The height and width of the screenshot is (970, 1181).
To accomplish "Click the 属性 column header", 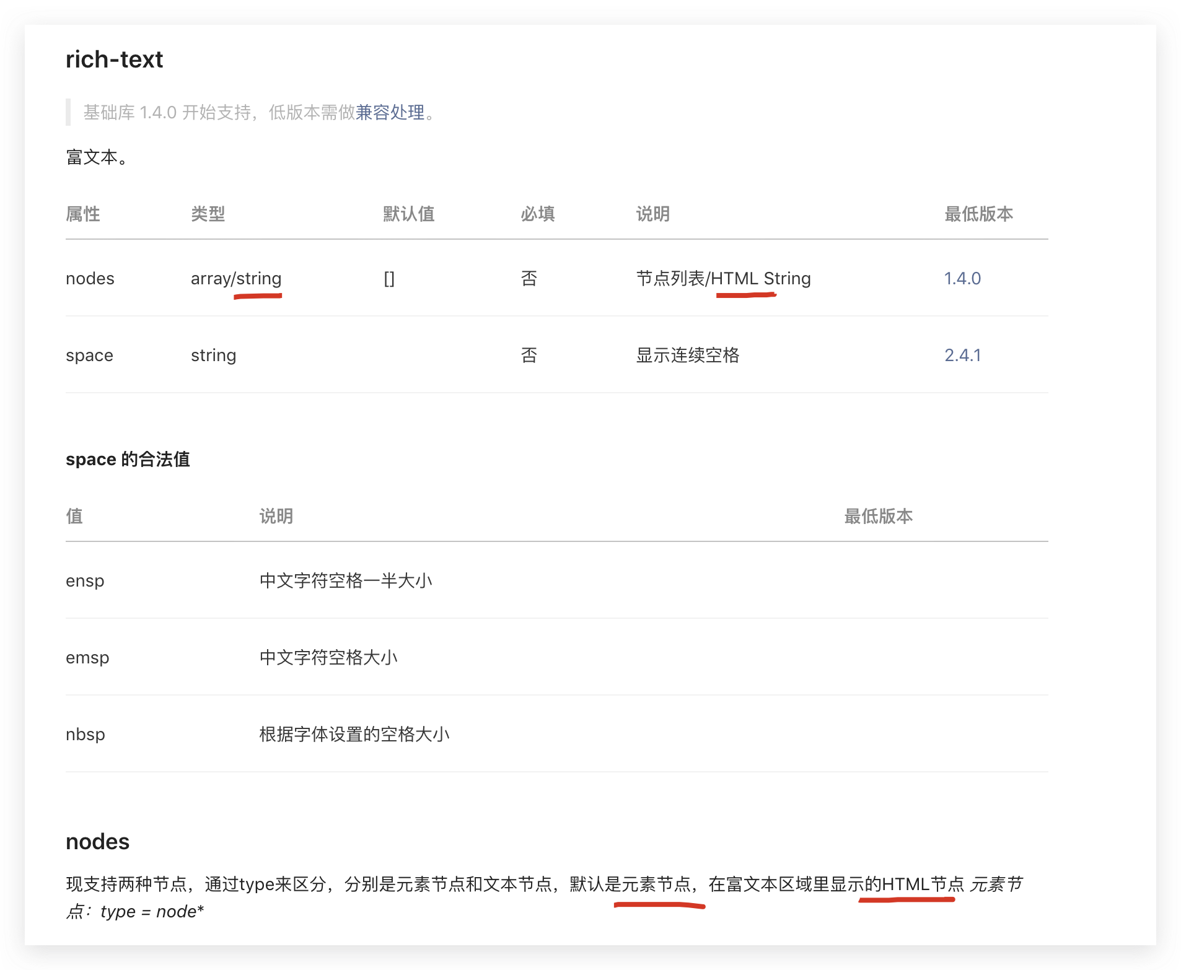I will pyautogui.click(x=83, y=214).
